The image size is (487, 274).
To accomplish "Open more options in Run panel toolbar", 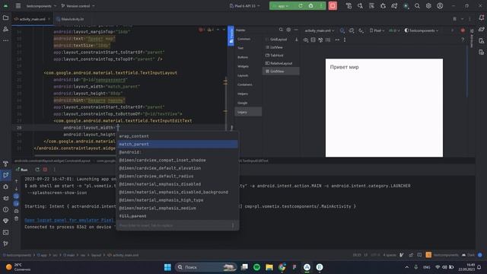I will pyautogui.click(x=54, y=170).
